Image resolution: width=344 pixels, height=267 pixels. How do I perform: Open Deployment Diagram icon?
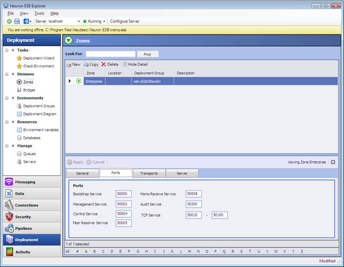point(19,114)
